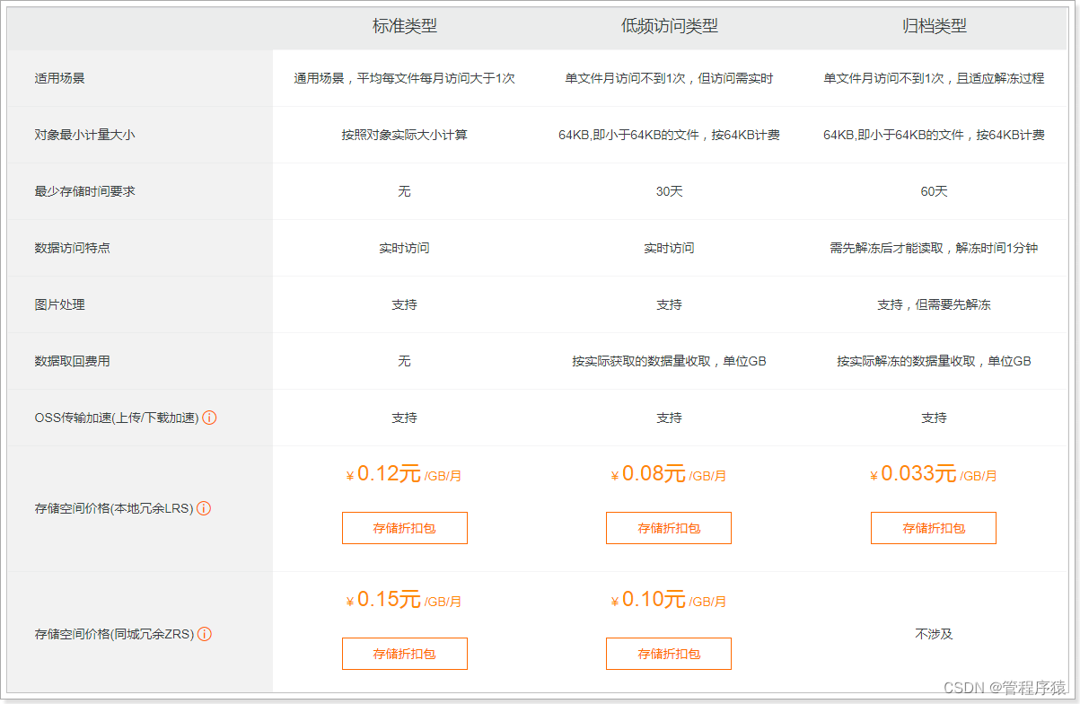This screenshot has width=1080, height=704.
Task: Click 存储折扣包 under the 0.08元 price
Action: (x=668, y=528)
